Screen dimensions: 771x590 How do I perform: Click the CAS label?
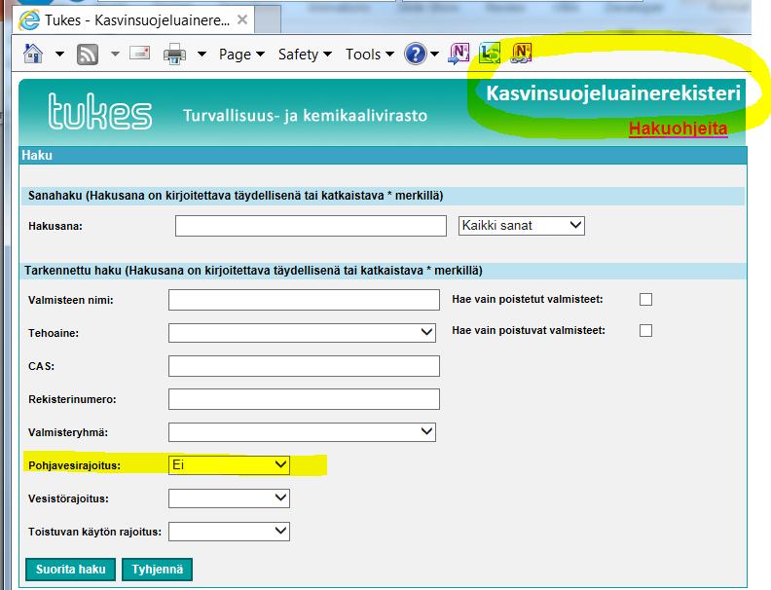(41, 366)
